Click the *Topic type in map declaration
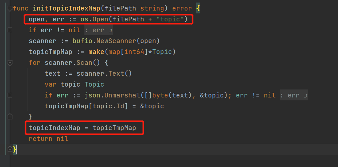This screenshot has width=338, height=167. point(162,52)
